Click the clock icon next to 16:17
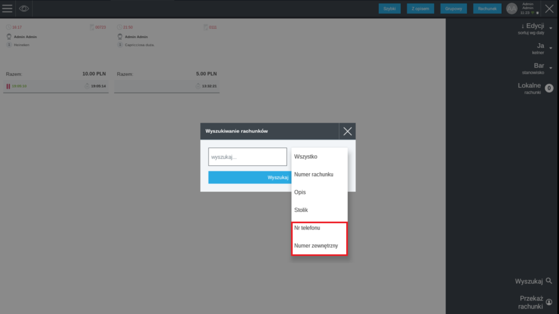559x314 pixels. pos(9,27)
